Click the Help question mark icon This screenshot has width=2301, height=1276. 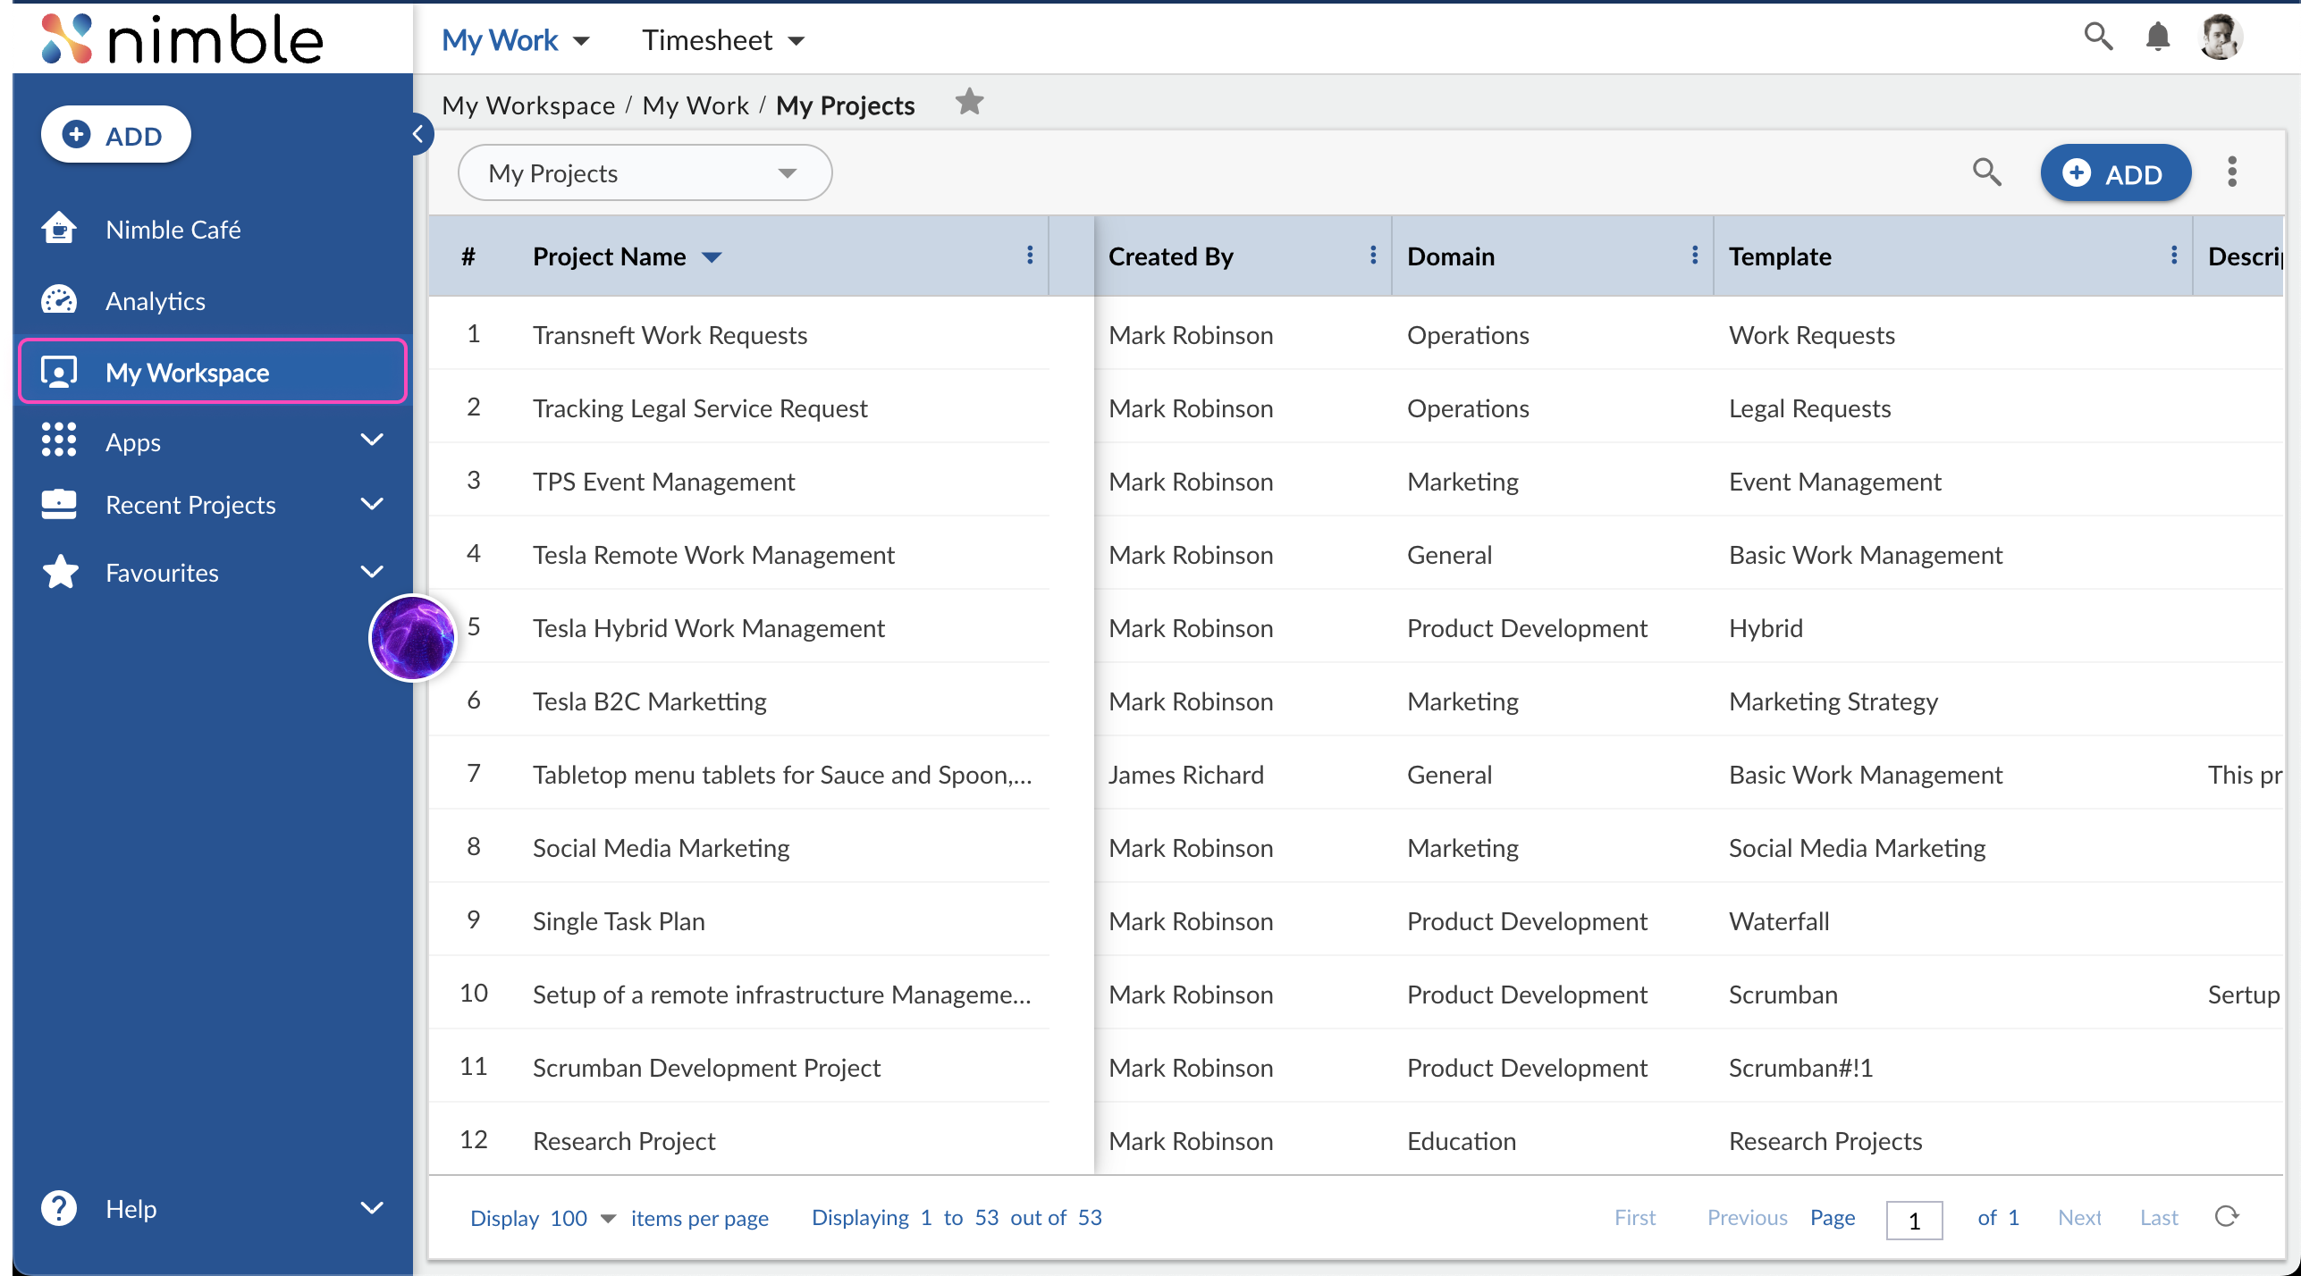(58, 1207)
